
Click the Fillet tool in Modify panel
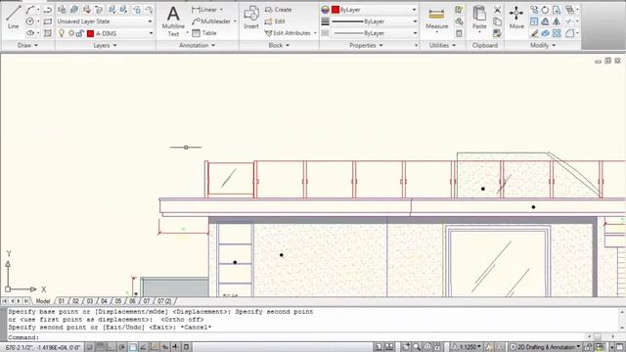tap(569, 33)
